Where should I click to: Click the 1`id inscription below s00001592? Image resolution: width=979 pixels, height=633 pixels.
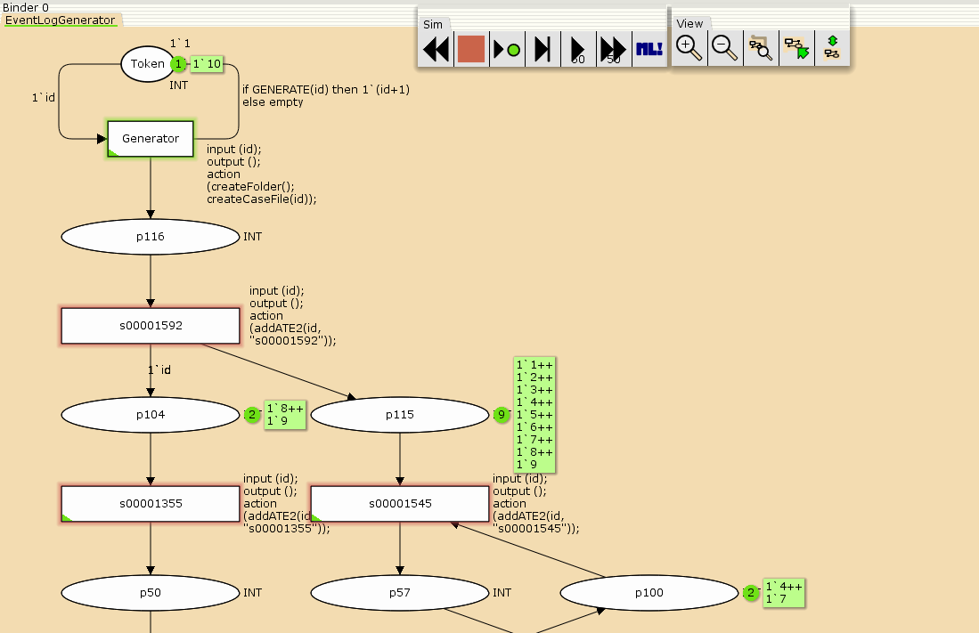pos(159,369)
